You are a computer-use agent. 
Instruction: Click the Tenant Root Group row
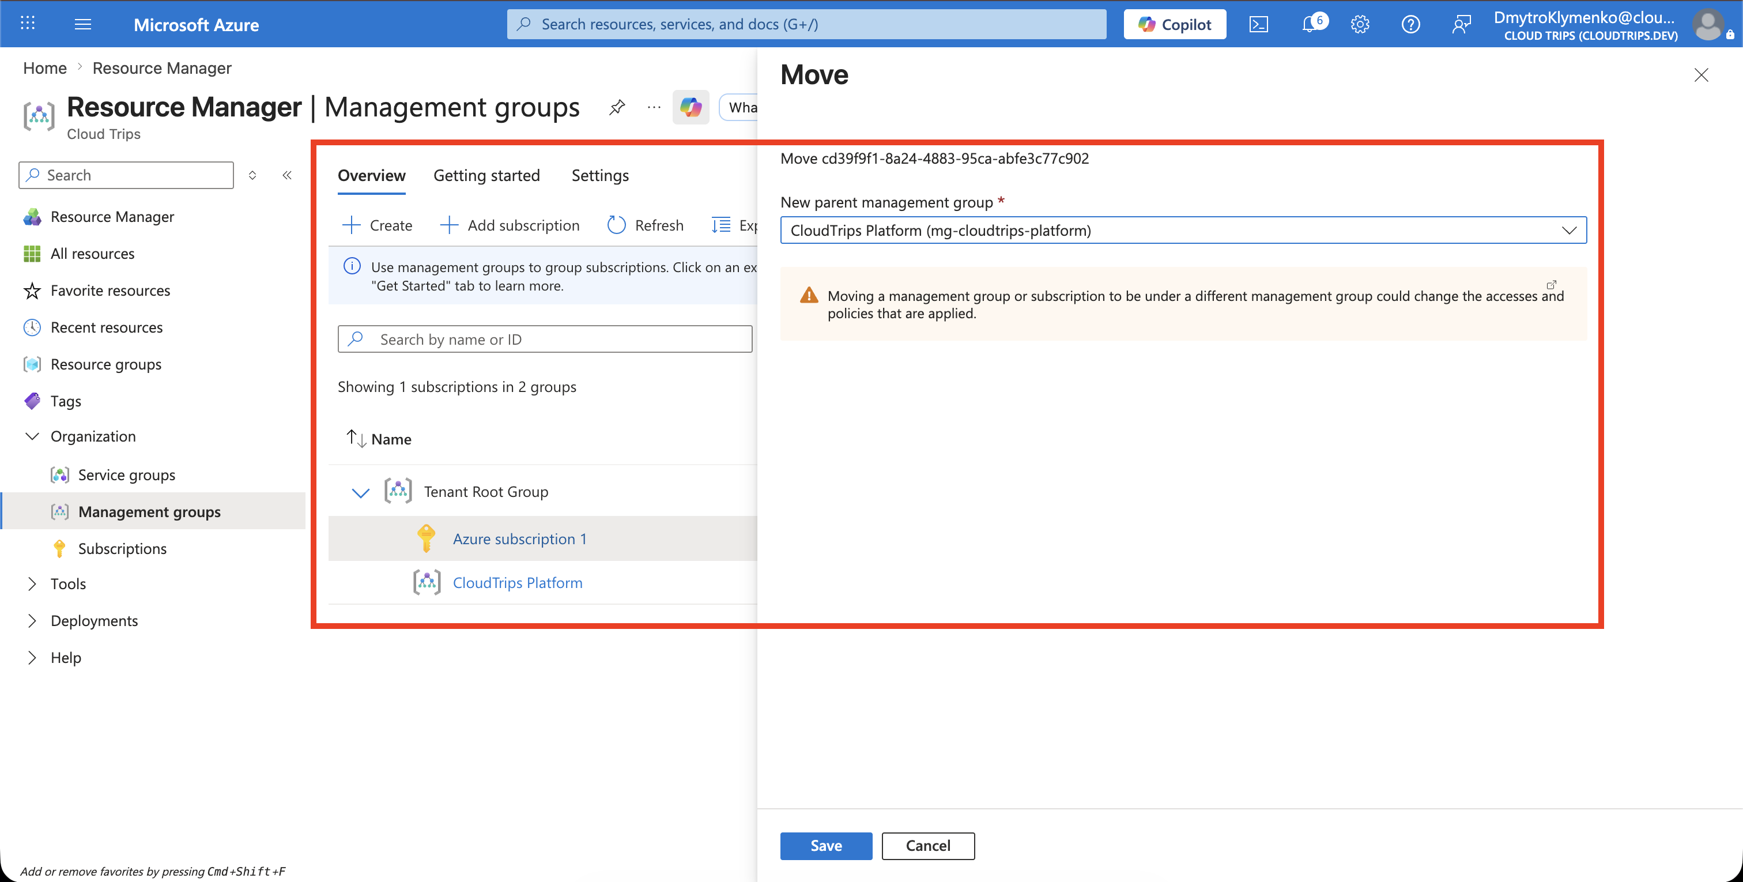click(542, 492)
